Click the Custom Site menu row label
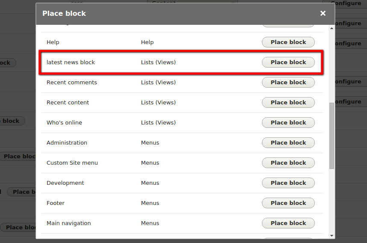Image resolution: width=367 pixels, height=243 pixels. pyautogui.click(x=72, y=163)
